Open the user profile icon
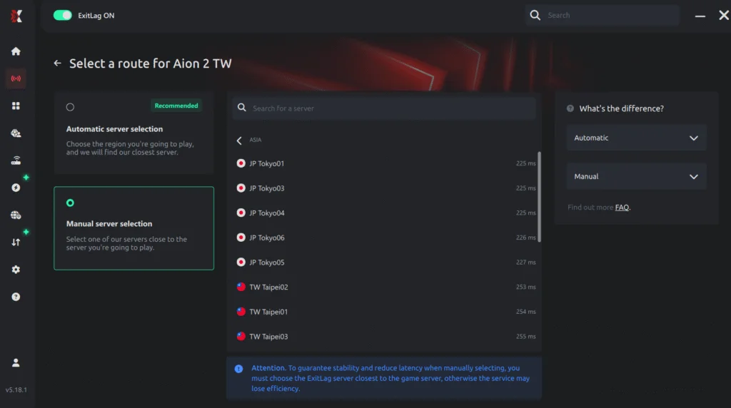Viewport: 731px width, 408px height. pyautogui.click(x=16, y=363)
